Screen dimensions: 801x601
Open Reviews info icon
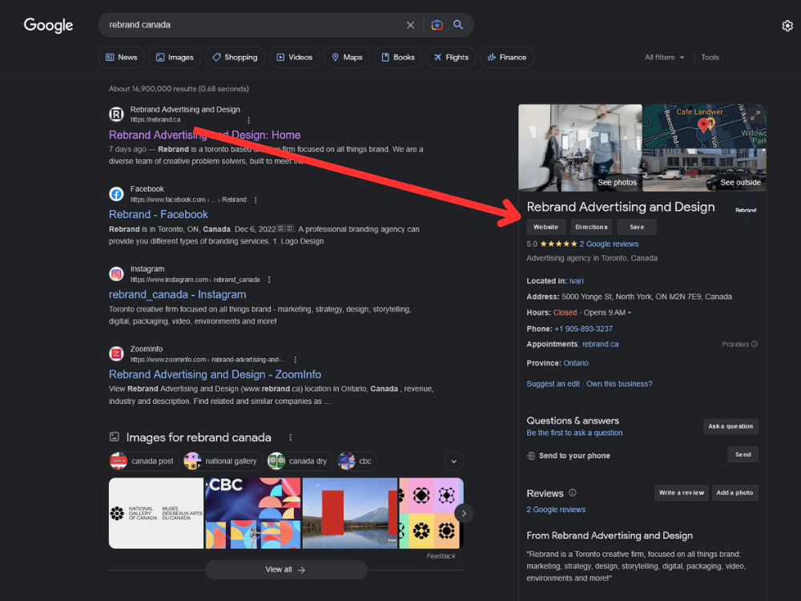(x=573, y=493)
